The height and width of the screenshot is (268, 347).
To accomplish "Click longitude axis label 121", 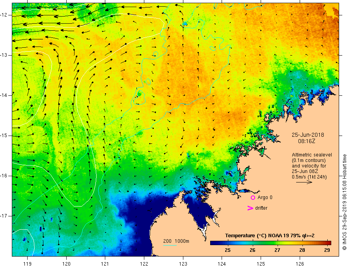I will point(105,264).
